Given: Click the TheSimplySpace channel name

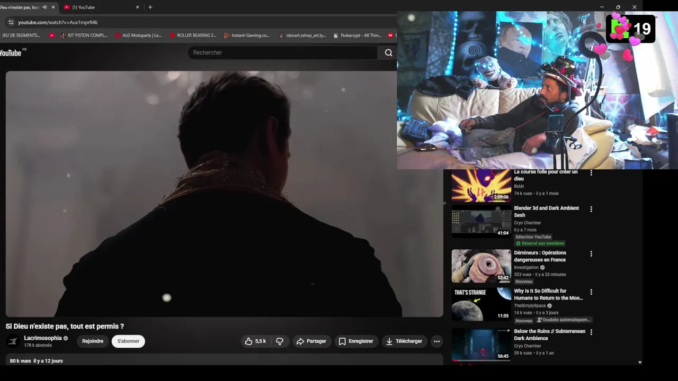Looking at the screenshot, I should [x=530, y=306].
